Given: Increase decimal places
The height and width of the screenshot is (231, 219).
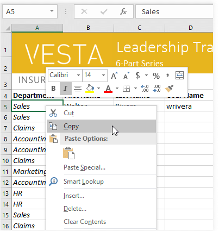Looking at the screenshot, I should pyautogui.click(x=145, y=89).
